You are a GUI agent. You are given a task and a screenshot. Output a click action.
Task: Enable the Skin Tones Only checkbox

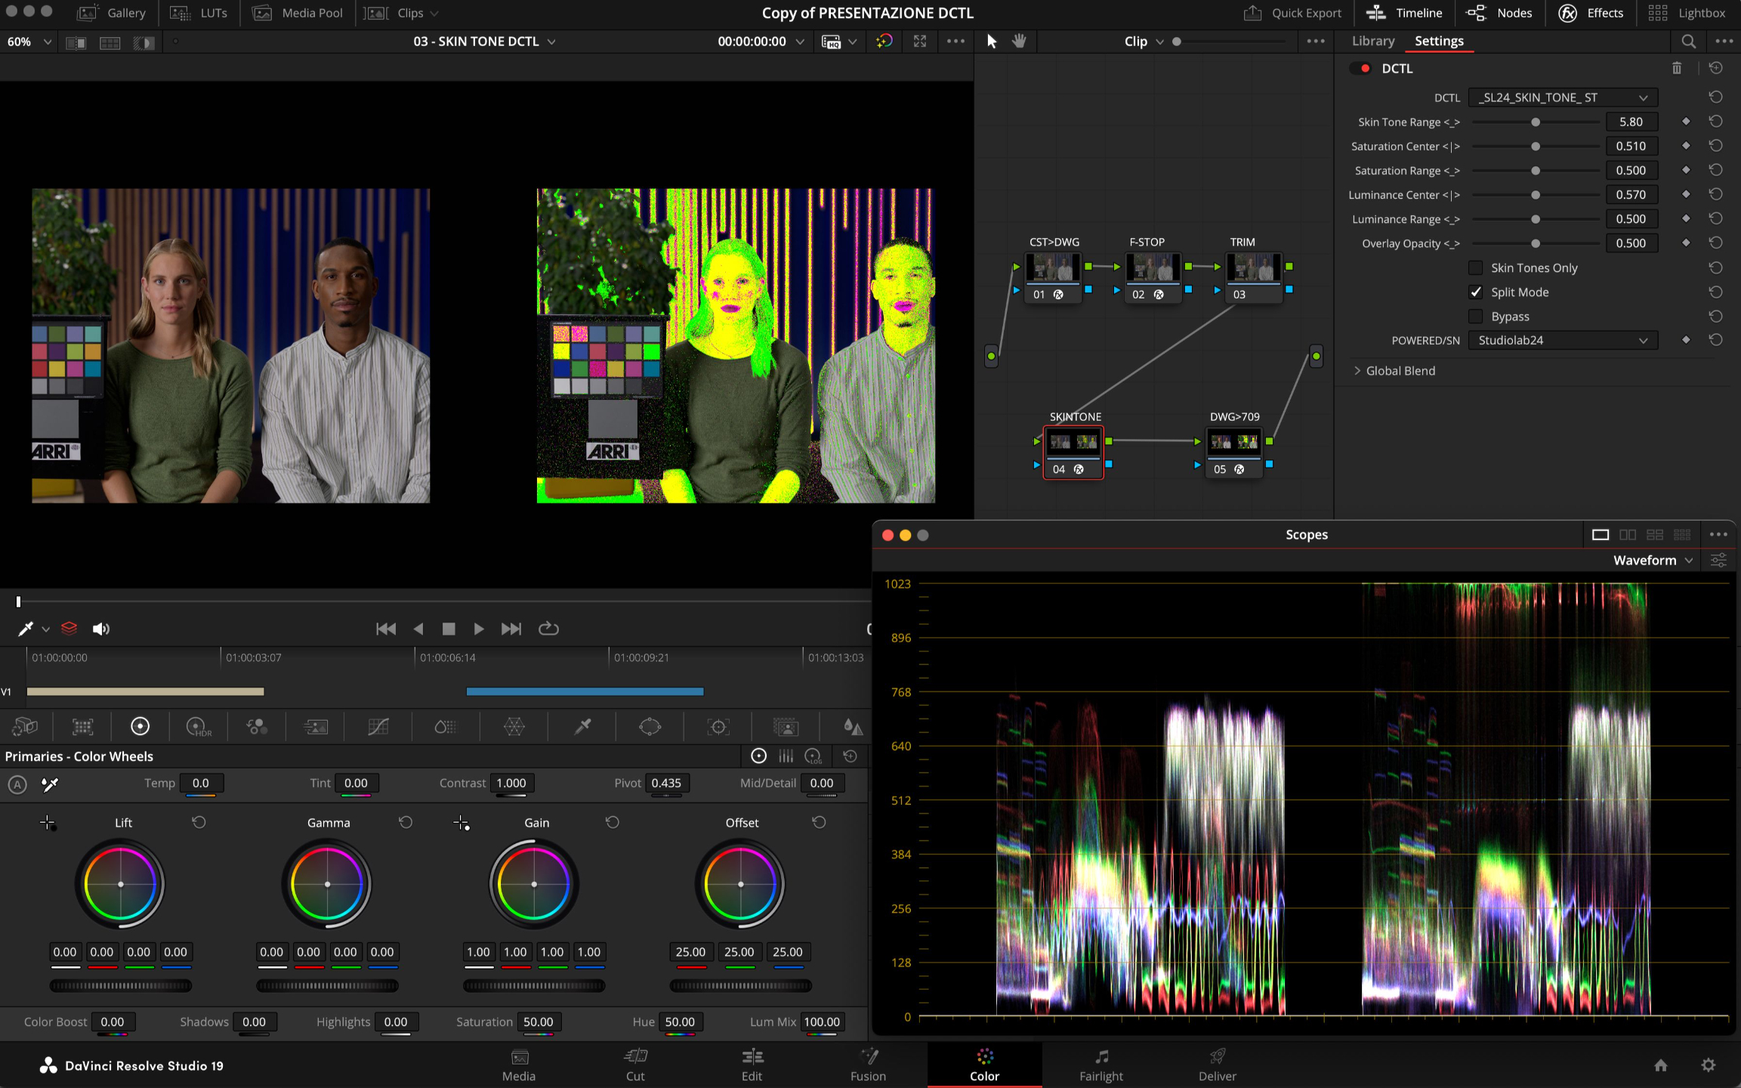pos(1475,267)
